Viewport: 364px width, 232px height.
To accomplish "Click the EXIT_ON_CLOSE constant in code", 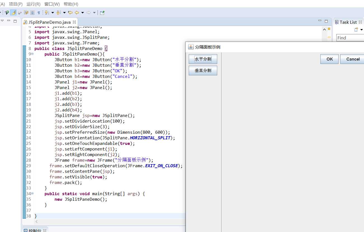I will (x=162, y=166).
